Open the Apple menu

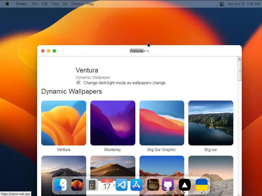click(7, 4)
